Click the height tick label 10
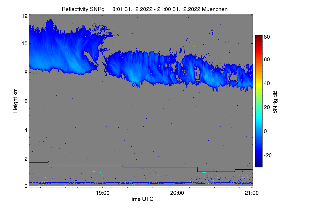This screenshot has height=221, width=332. [24, 43]
